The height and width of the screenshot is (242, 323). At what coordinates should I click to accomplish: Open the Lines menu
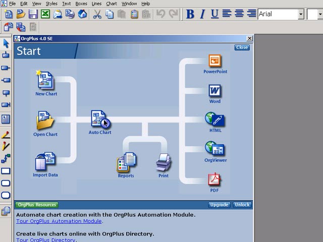click(x=96, y=4)
